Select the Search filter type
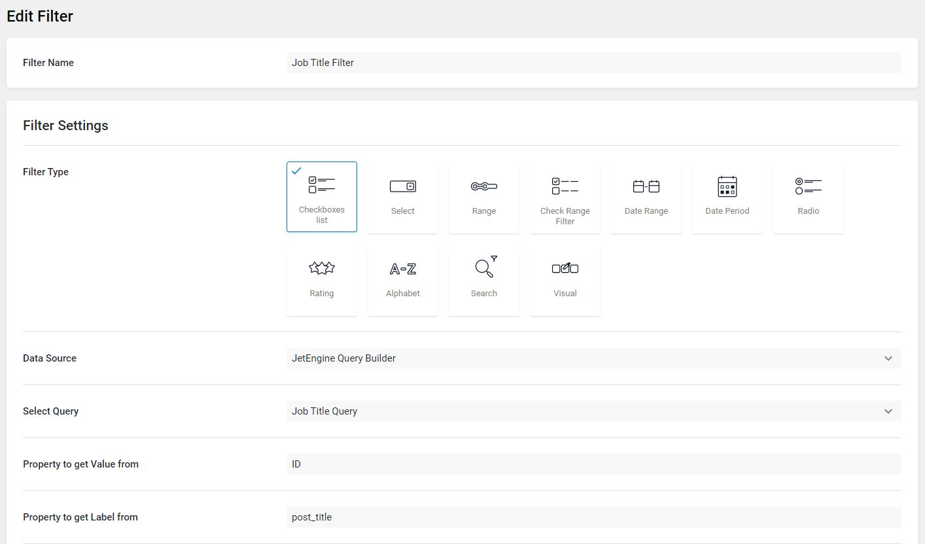 (x=484, y=280)
